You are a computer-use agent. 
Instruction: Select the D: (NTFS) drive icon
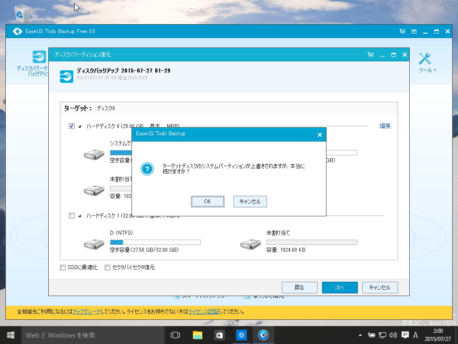tap(94, 244)
